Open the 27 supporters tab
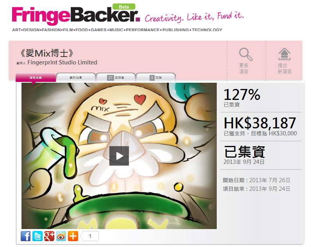Viewport: 314px width, 247px height. pos(116,78)
